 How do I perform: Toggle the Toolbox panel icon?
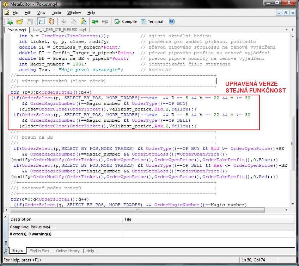(41, 21)
